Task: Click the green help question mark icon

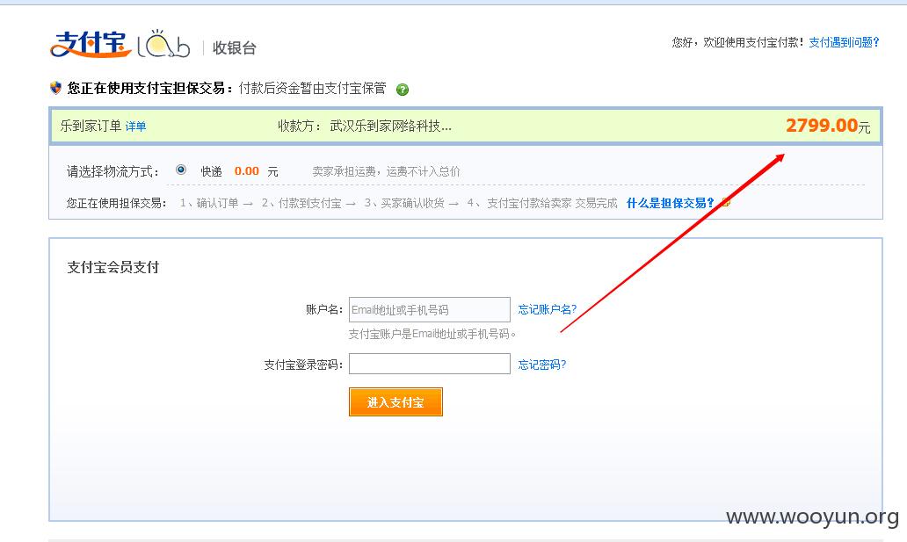Action: (x=402, y=89)
